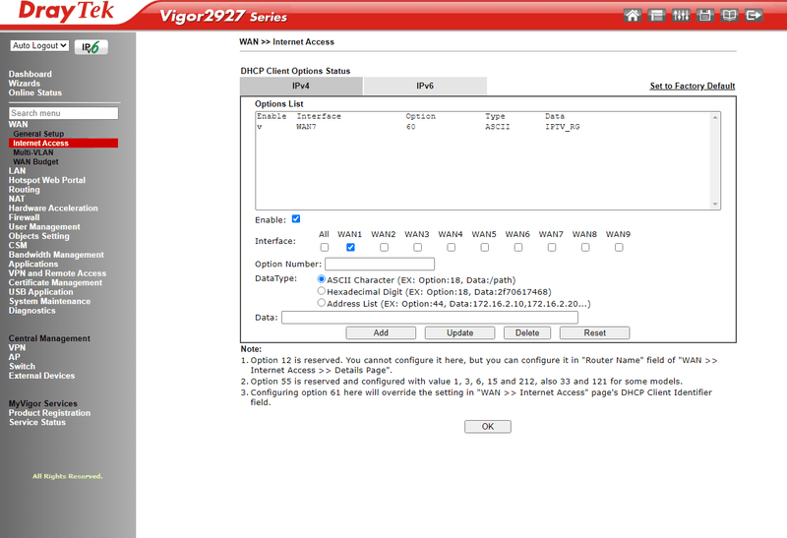Click the options list scrollbar up arrow
The height and width of the screenshot is (538, 787).
click(x=715, y=117)
